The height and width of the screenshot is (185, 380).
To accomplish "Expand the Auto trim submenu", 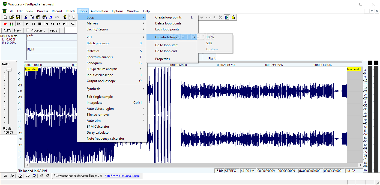I will click(112, 121).
